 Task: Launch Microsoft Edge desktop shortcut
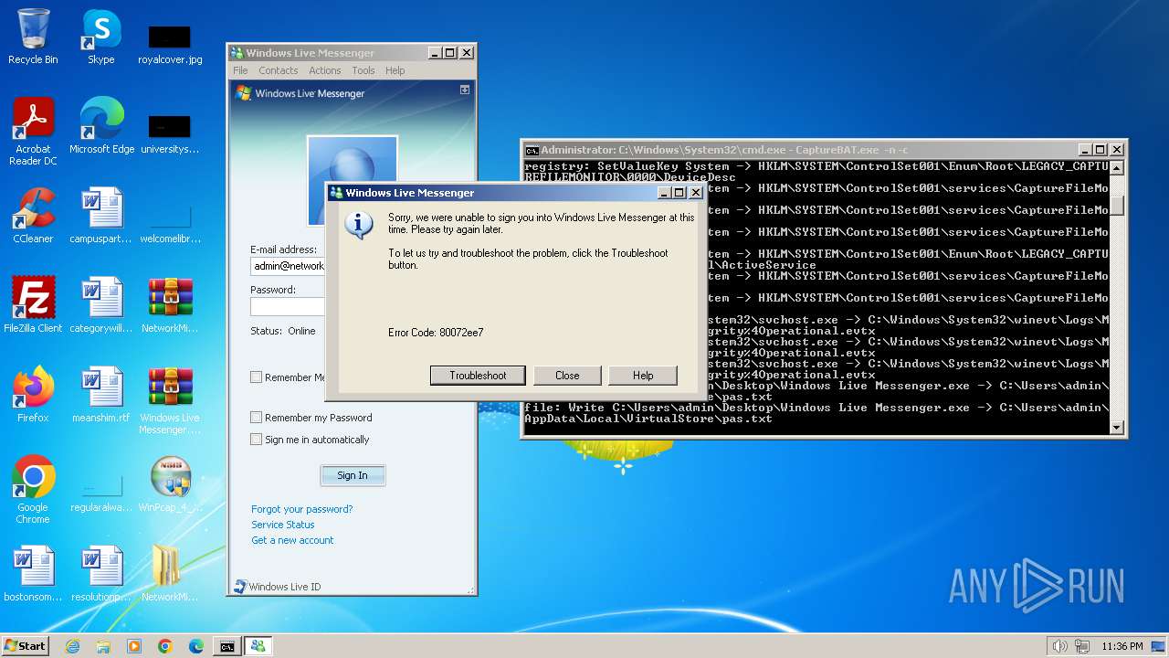coord(101,126)
